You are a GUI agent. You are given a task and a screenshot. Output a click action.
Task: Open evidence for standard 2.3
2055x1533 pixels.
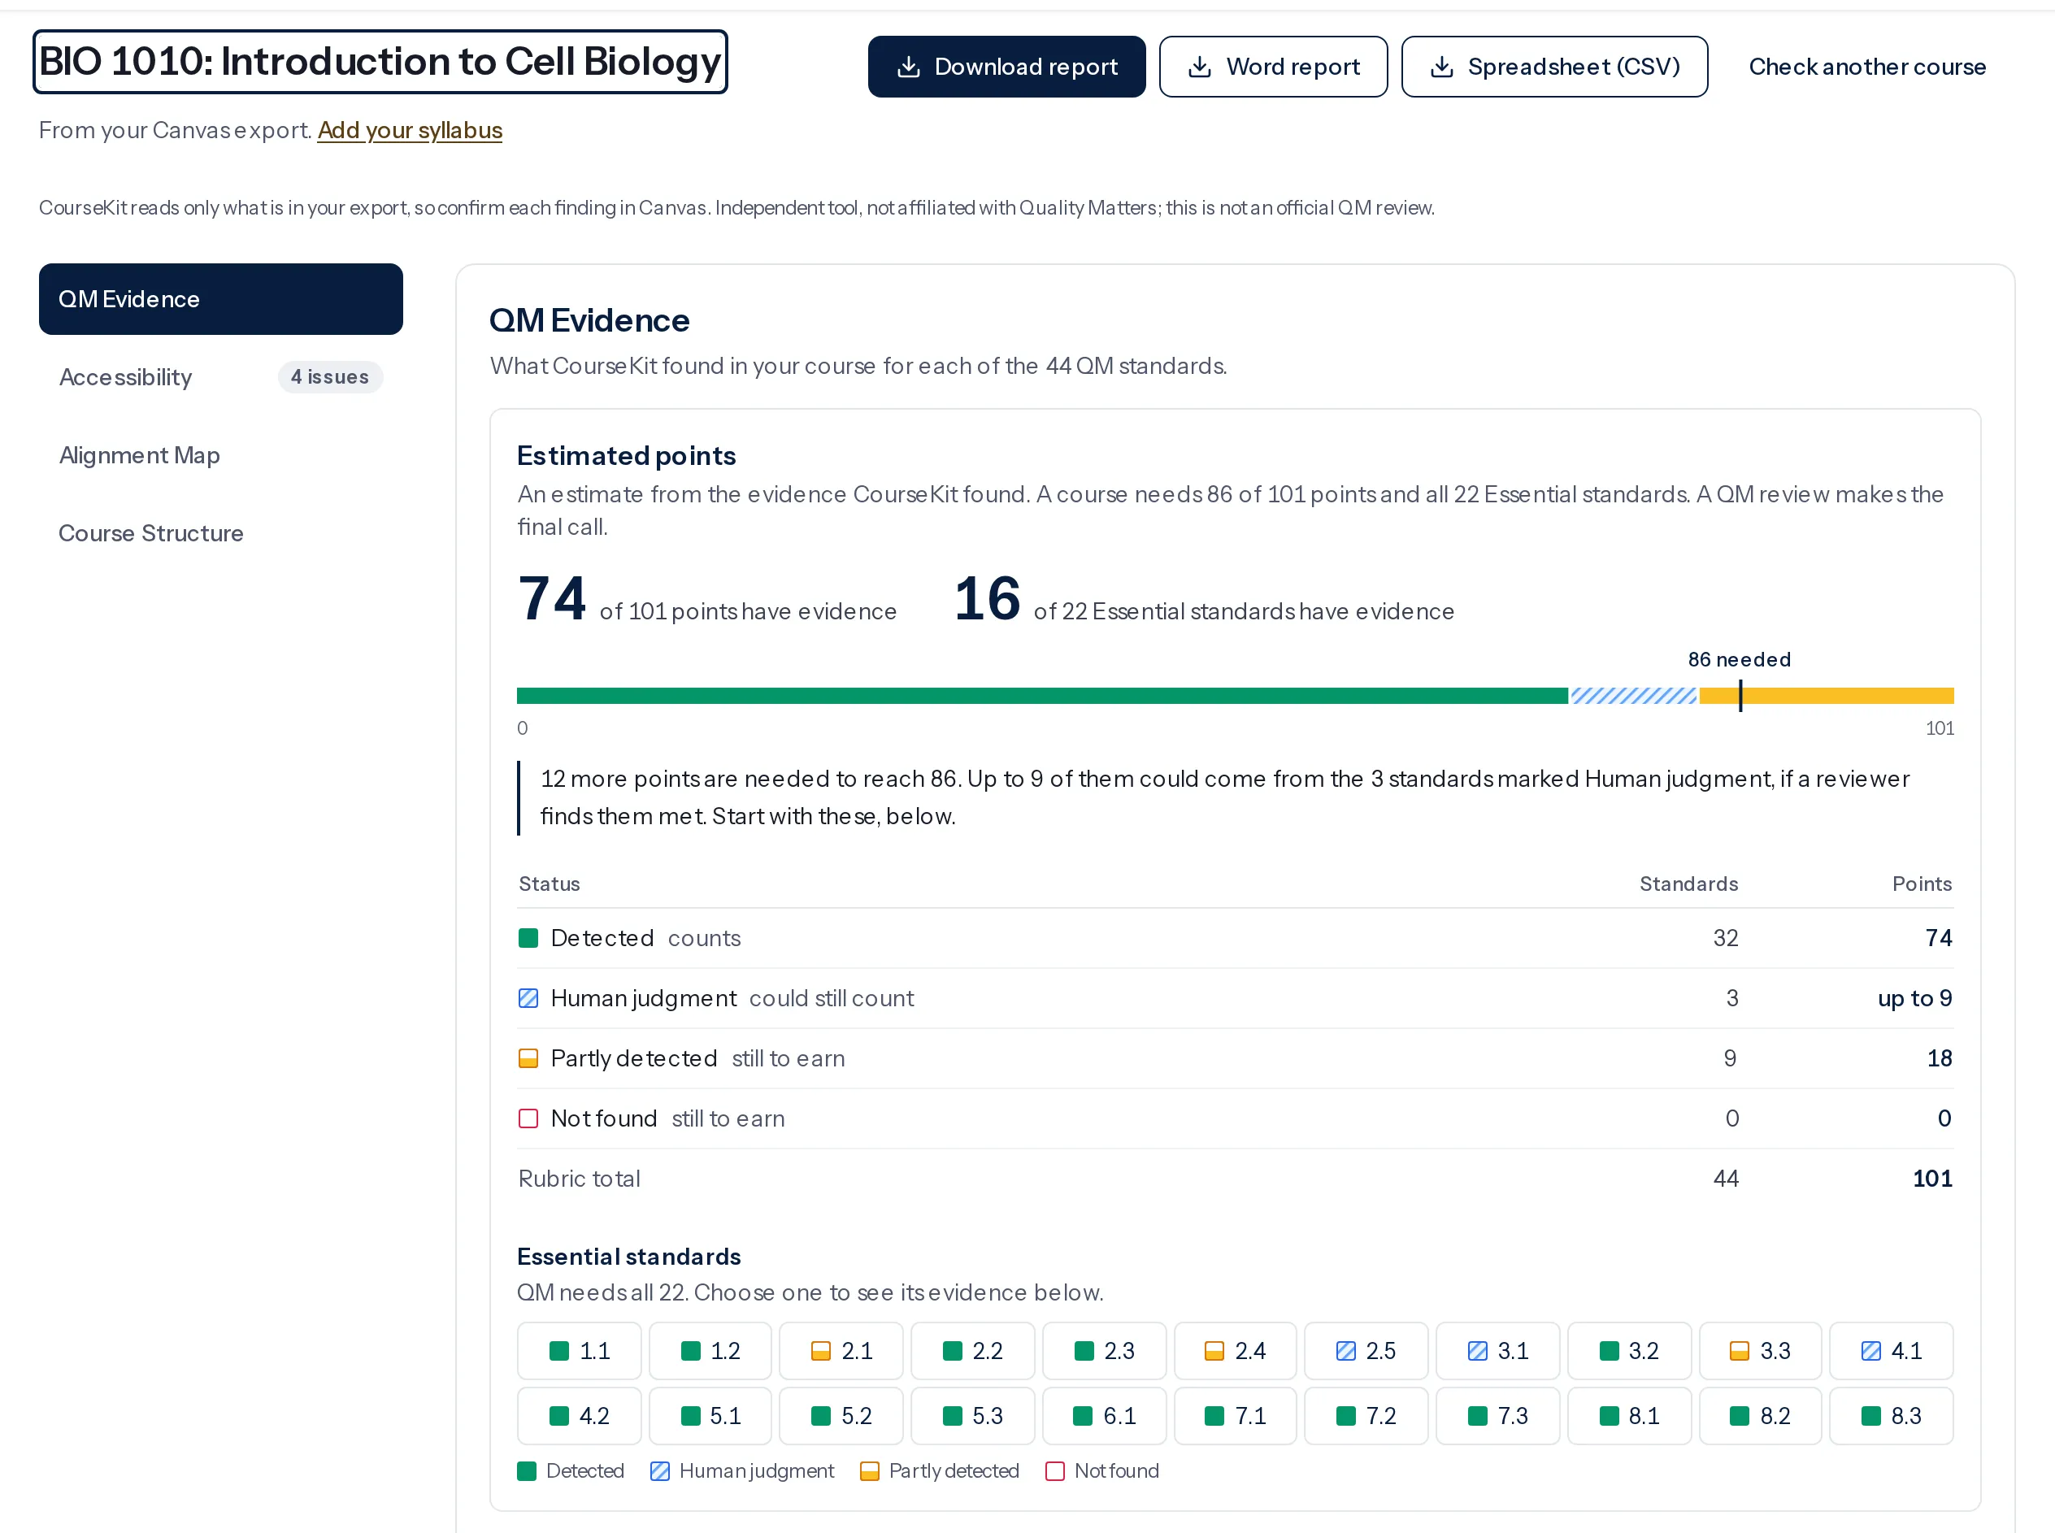(x=1104, y=1351)
